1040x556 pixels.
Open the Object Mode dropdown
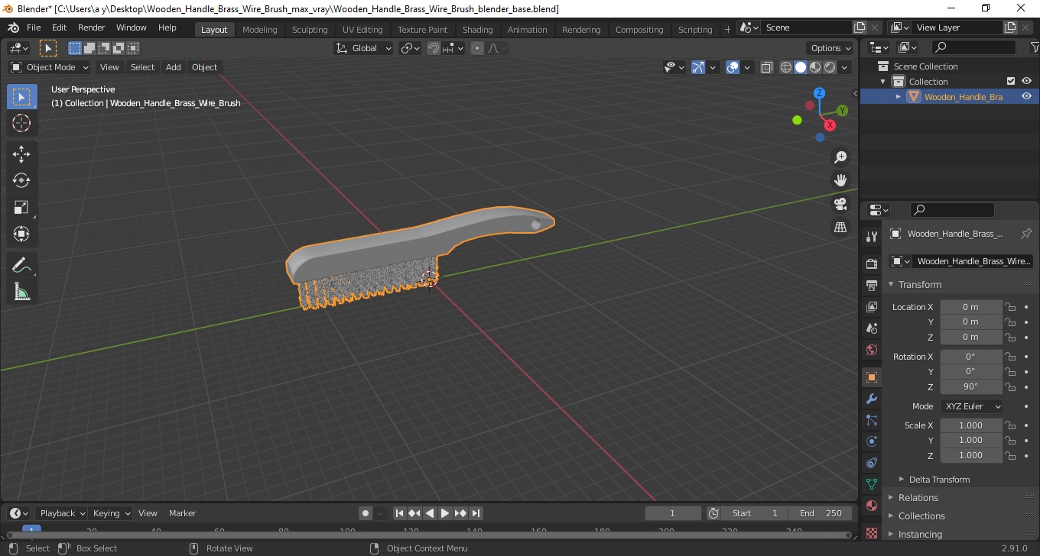50,67
